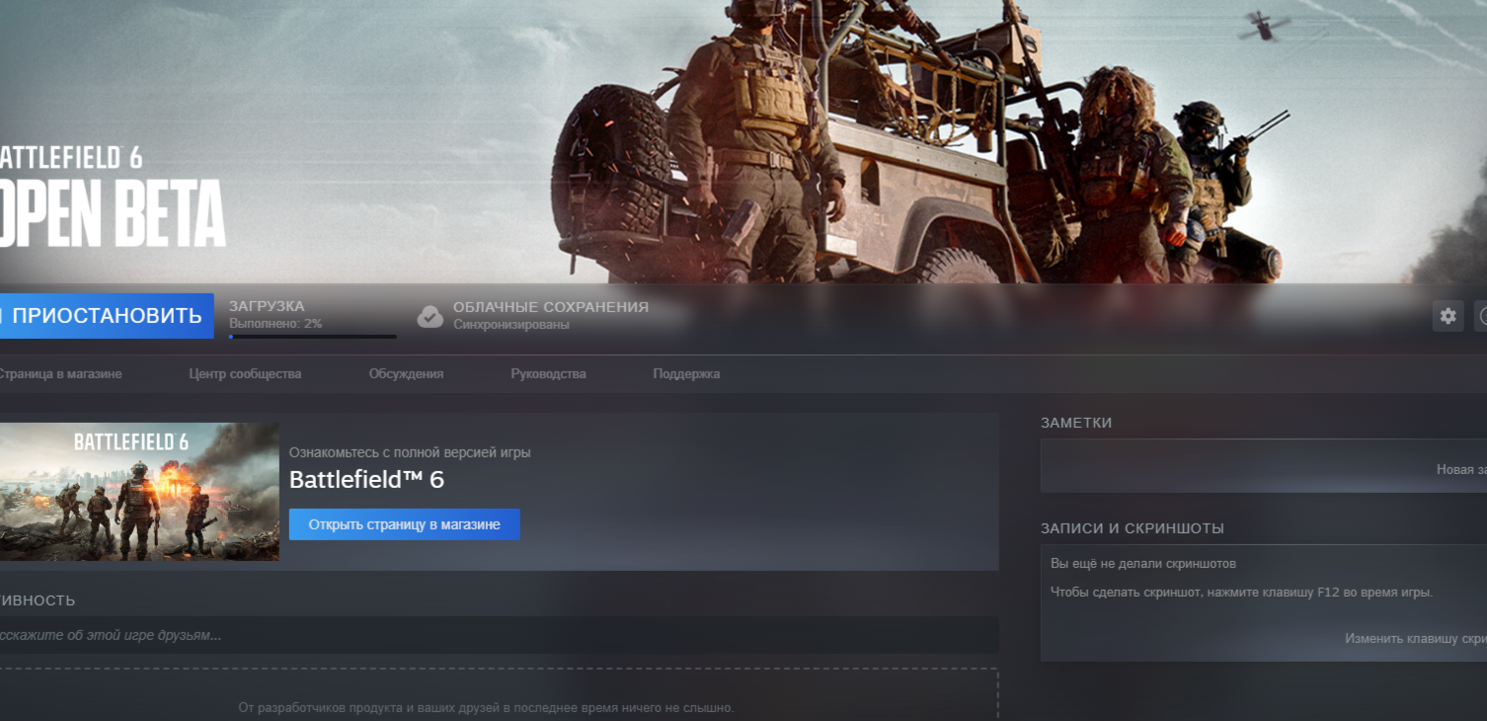The height and width of the screenshot is (721, 1487).
Task: Select the Страница в магазине link
Action: (59, 374)
